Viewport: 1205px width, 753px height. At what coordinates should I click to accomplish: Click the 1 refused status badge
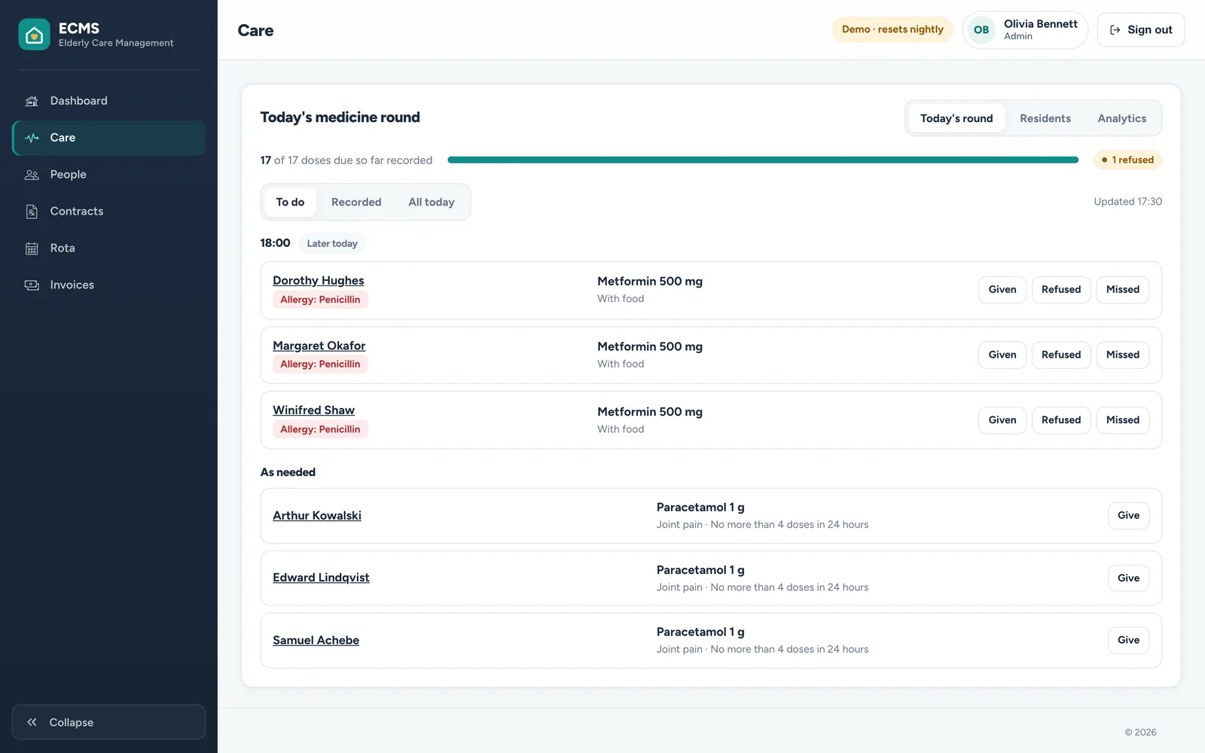[x=1127, y=160]
